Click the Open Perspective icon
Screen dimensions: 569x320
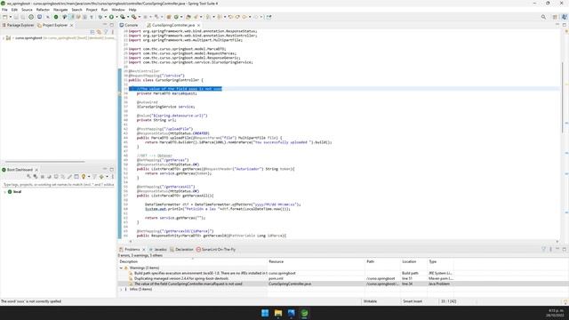point(555,17)
